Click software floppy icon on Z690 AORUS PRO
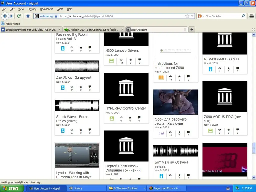 click(x=210, y=131)
